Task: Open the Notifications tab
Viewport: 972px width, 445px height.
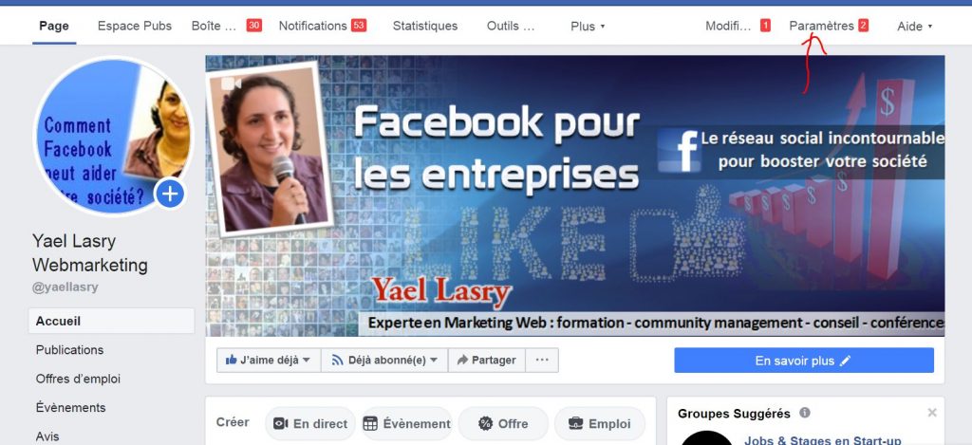Action: click(x=323, y=26)
